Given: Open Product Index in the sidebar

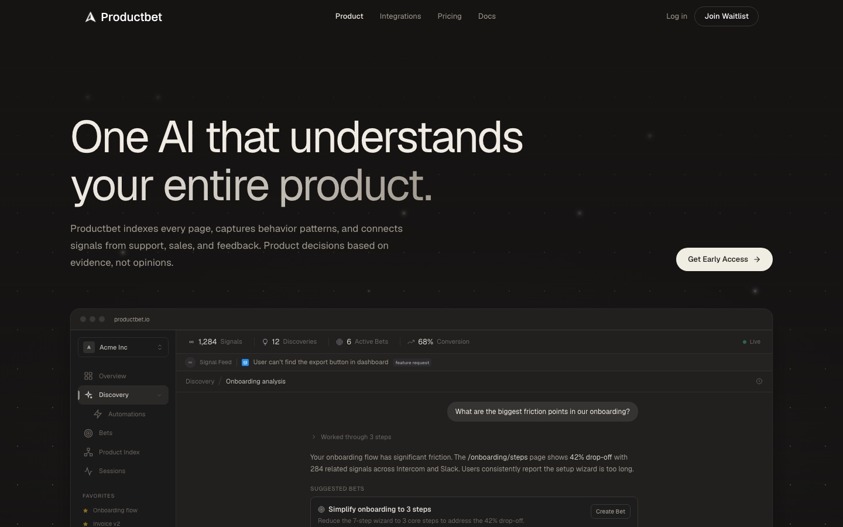Looking at the screenshot, I should pos(123,452).
